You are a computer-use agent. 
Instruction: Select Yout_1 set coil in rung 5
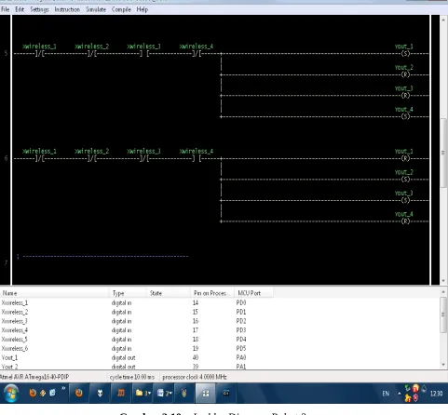(x=405, y=53)
